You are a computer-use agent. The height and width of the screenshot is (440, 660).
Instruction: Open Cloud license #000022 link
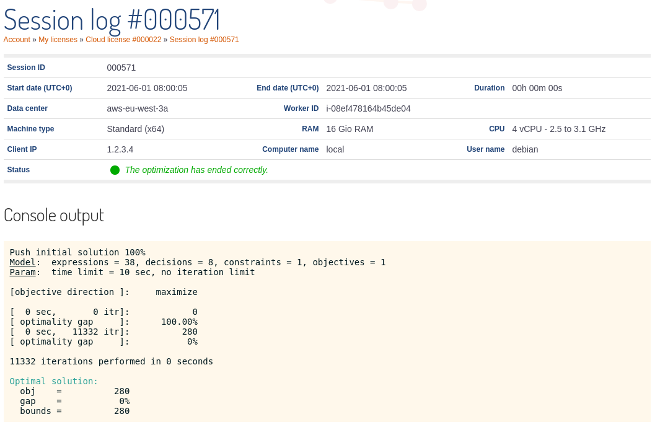(123, 40)
